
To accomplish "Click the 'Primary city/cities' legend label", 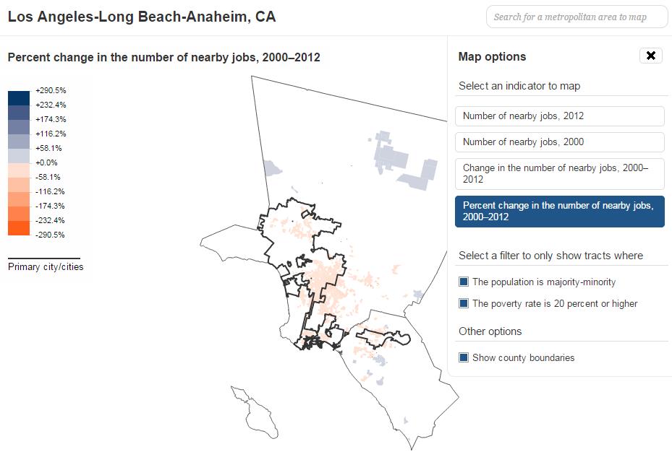I will pyautogui.click(x=46, y=267).
